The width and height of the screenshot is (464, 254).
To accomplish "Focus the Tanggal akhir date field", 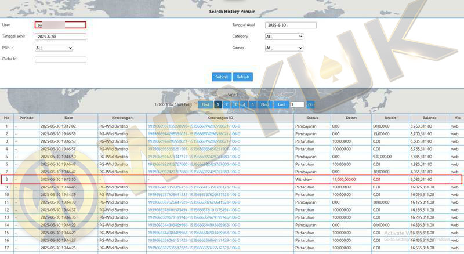I will point(60,37).
